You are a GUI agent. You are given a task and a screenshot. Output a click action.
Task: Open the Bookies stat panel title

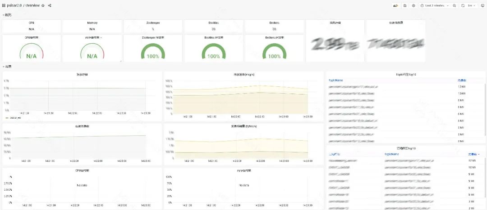pyautogui.click(x=214, y=22)
